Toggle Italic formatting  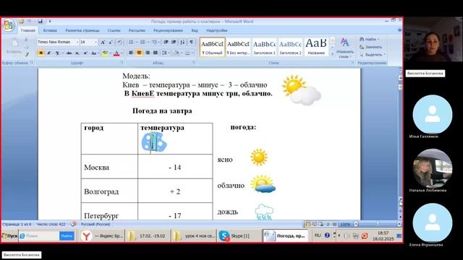click(x=49, y=53)
